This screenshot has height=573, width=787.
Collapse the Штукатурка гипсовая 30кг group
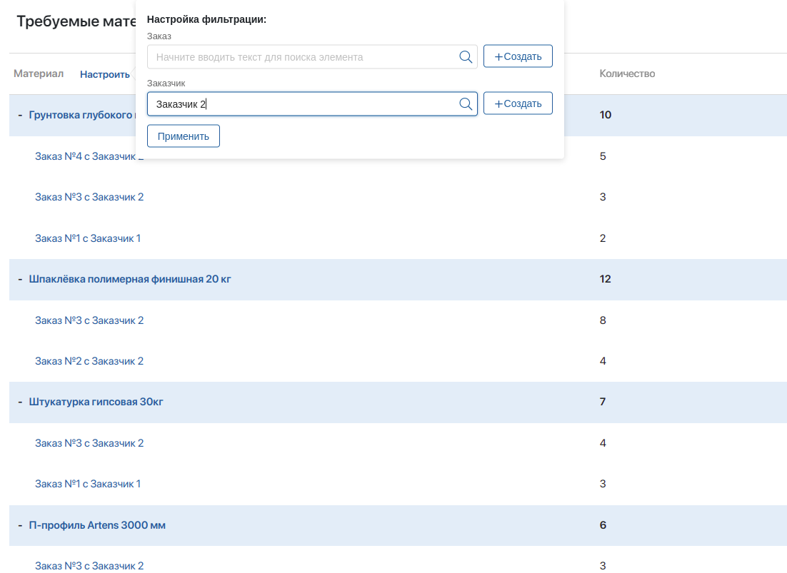coord(21,402)
